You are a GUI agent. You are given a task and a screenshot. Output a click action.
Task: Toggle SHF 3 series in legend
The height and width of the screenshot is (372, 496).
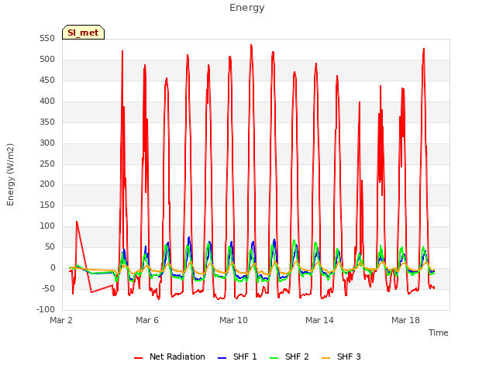[341, 356]
